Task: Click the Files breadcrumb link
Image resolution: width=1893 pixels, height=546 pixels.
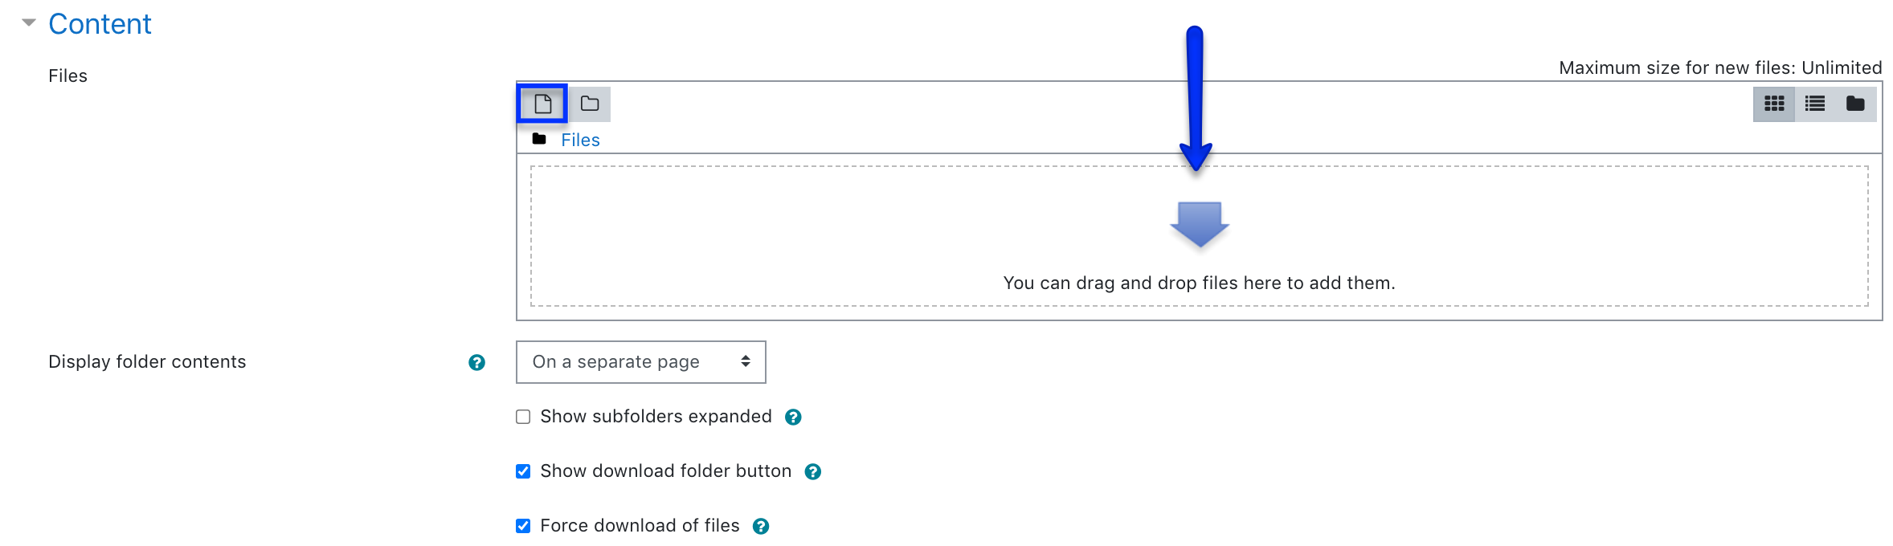Action: 580,140
